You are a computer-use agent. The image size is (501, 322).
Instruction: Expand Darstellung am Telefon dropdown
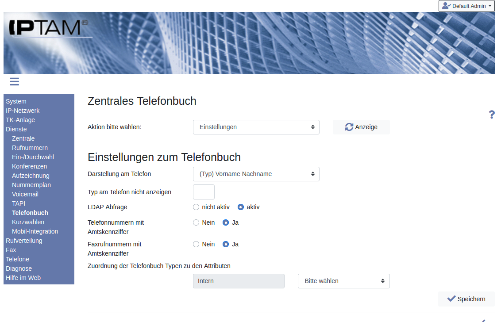click(256, 174)
